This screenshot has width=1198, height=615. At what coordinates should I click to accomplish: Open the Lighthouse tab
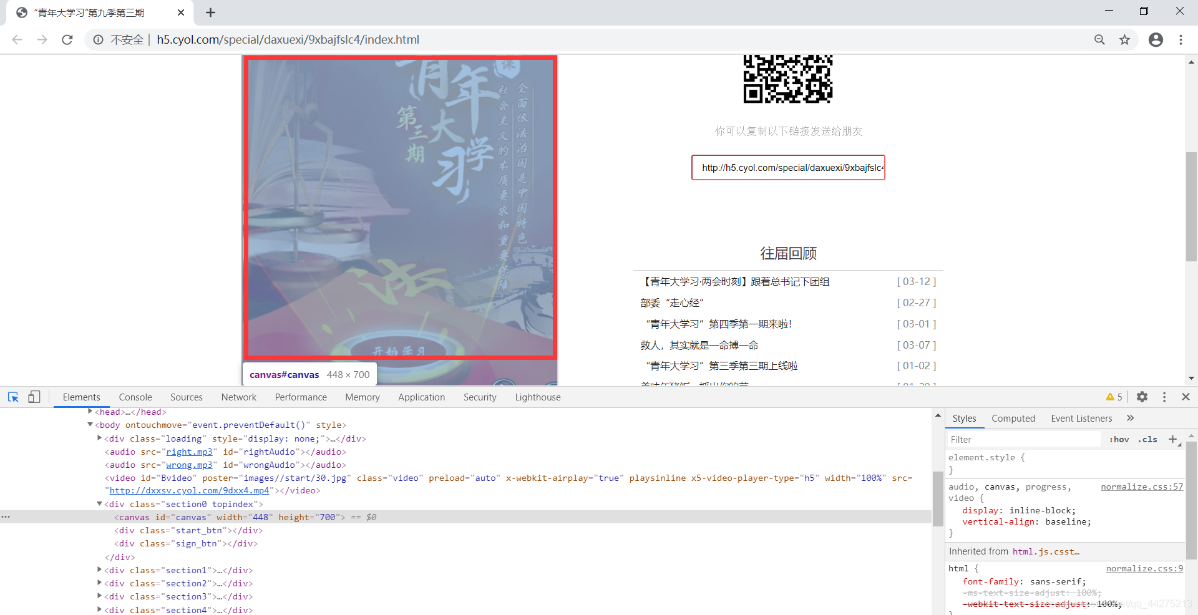[538, 397]
